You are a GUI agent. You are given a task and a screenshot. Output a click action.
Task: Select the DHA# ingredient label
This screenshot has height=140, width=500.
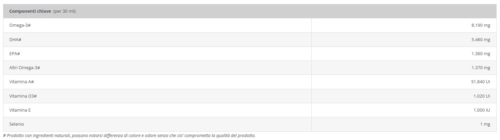[x=15, y=40]
